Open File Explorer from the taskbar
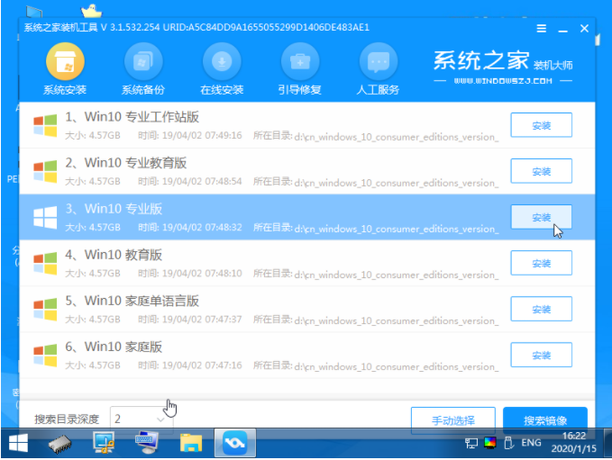This screenshot has width=612, height=460. 190,442
